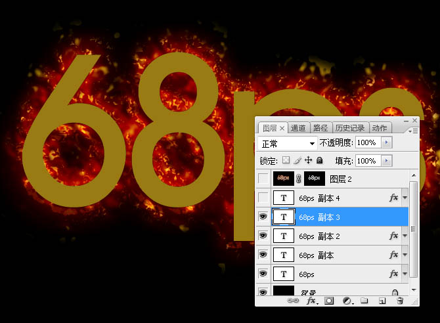Viewport: 440px width, 323px height.
Task: Create a new group folder
Action: (364, 301)
